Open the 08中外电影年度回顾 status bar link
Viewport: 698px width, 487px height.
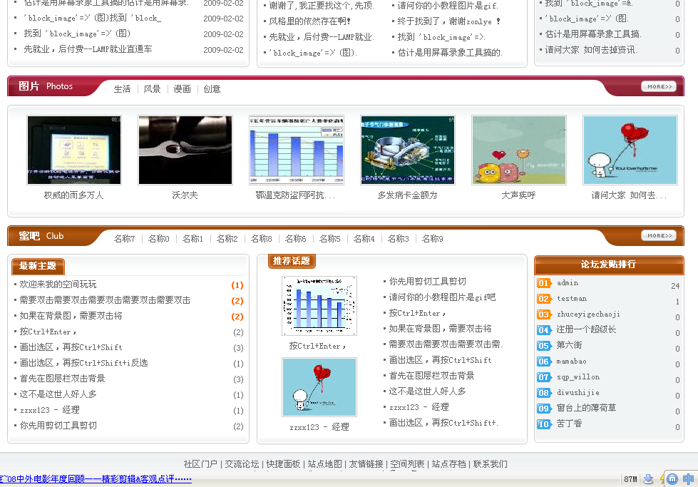pyautogui.click(x=96, y=479)
